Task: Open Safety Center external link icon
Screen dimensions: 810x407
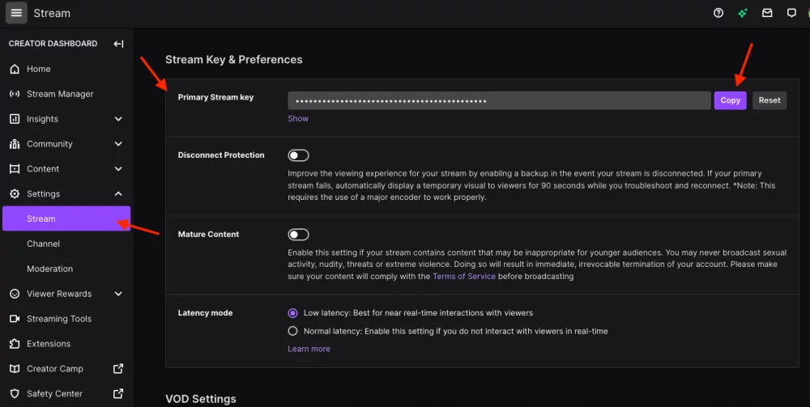Action: [x=118, y=393]
